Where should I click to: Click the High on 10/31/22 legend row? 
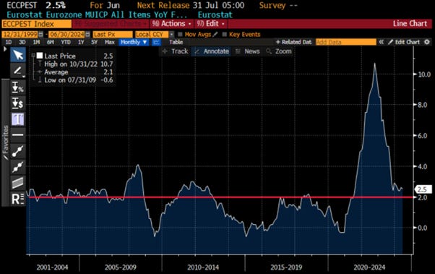coord(75,64)
